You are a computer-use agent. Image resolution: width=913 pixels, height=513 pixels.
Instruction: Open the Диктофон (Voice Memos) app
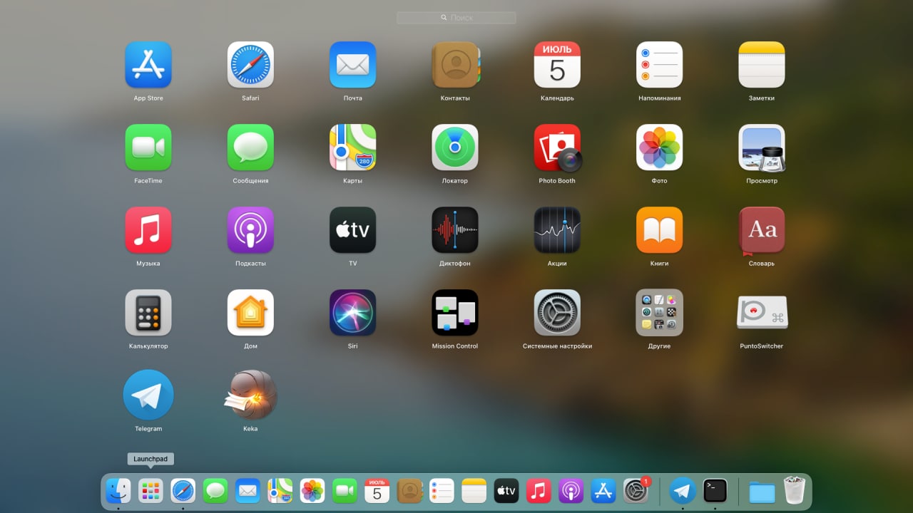tap(455, 230)
